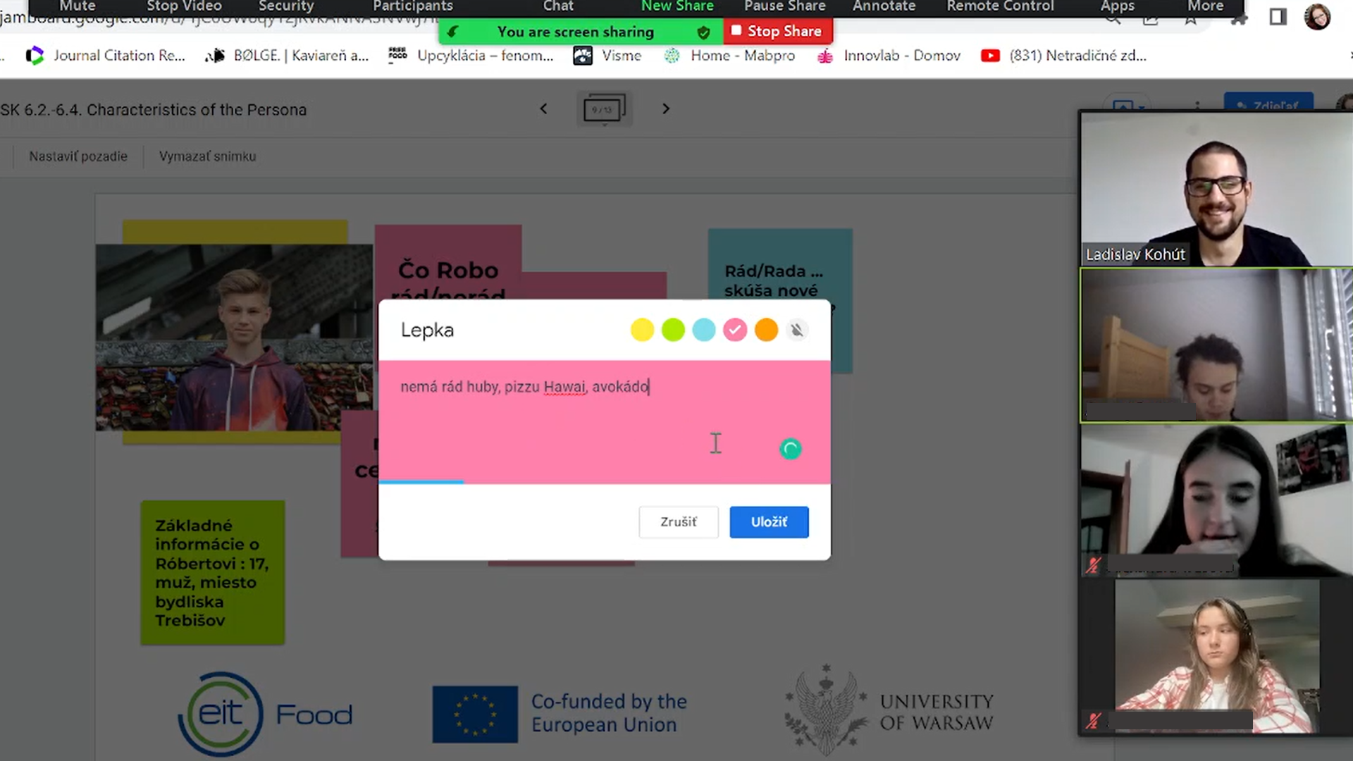Open Zoom Participants panel
The height and width of the screenshot is (761, 1353).
pyautogui.click(x=413, y=6)
